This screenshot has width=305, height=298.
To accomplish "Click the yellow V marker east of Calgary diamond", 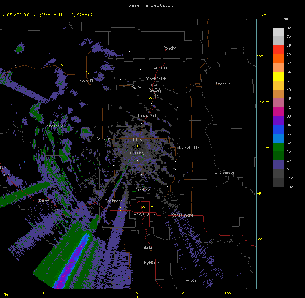I will click(x=152, y=207).
